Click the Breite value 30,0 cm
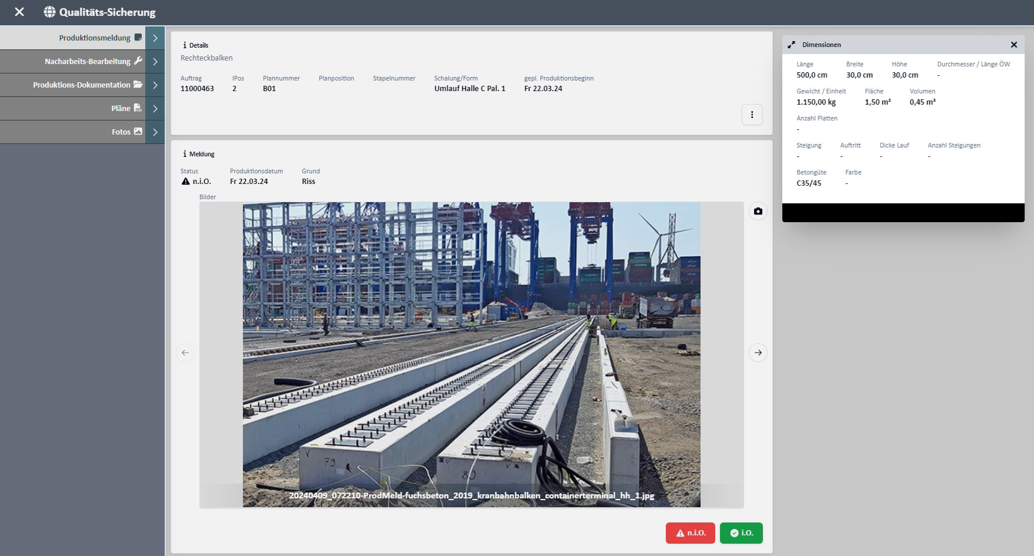1034x556 pixels. [859, 75]
